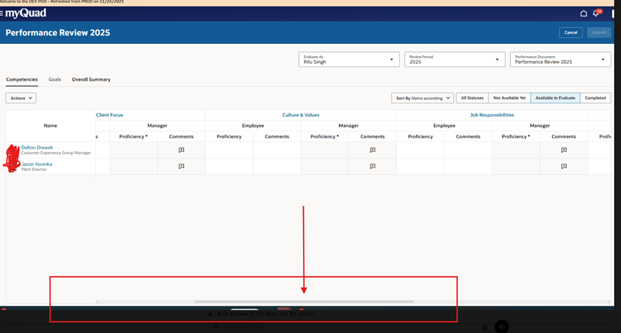The image size is (621, 333).
Task: Select the Available to Evaluate filter
Action: pos(555,98)
